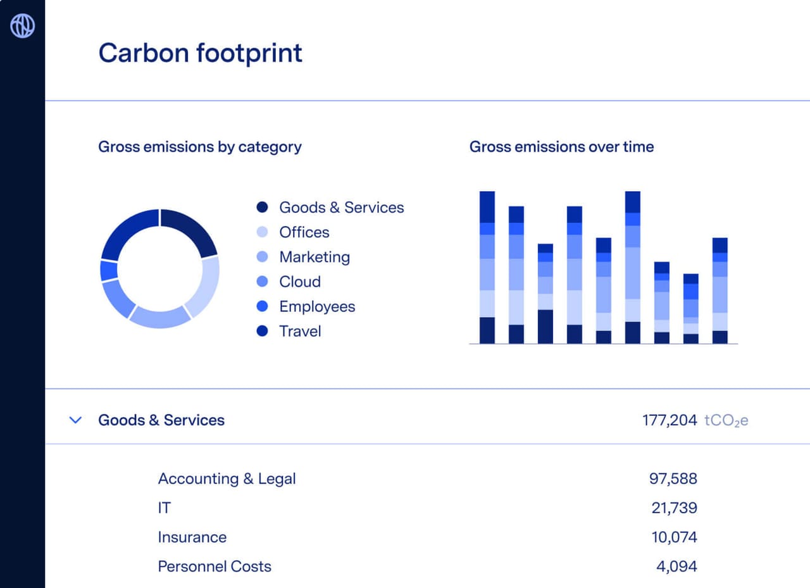Select the Cloud legend label
This screenshot has height=588, width=810.
coord(300,282)
